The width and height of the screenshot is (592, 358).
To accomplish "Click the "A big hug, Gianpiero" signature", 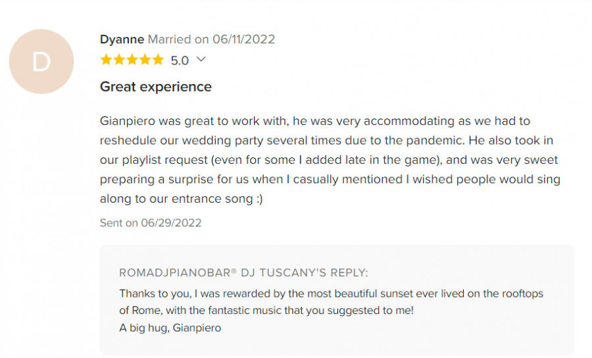I will pyautogui.click(x=170, y=328).
